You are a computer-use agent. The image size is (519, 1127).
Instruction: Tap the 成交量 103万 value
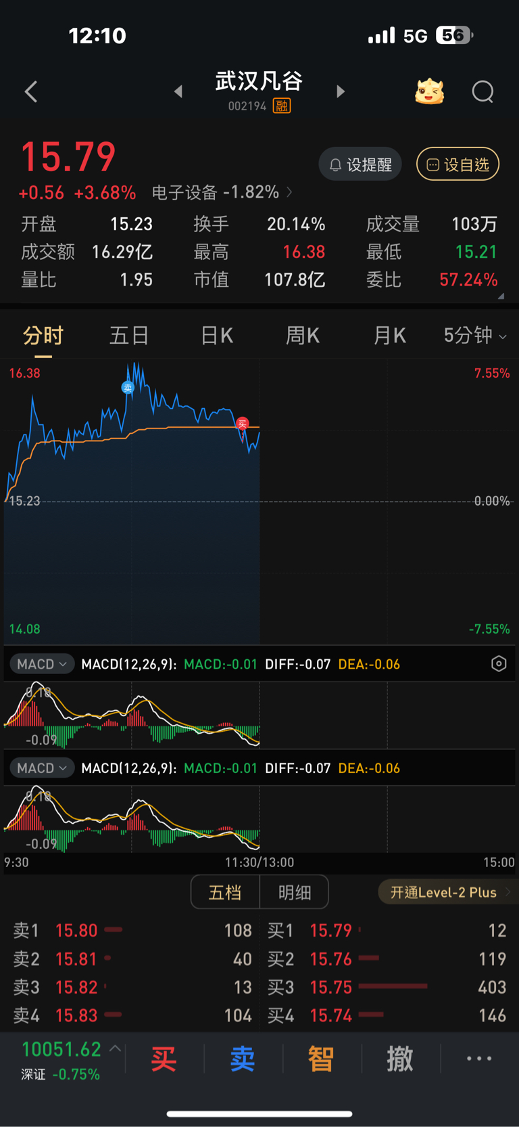(x=474, y=224)
